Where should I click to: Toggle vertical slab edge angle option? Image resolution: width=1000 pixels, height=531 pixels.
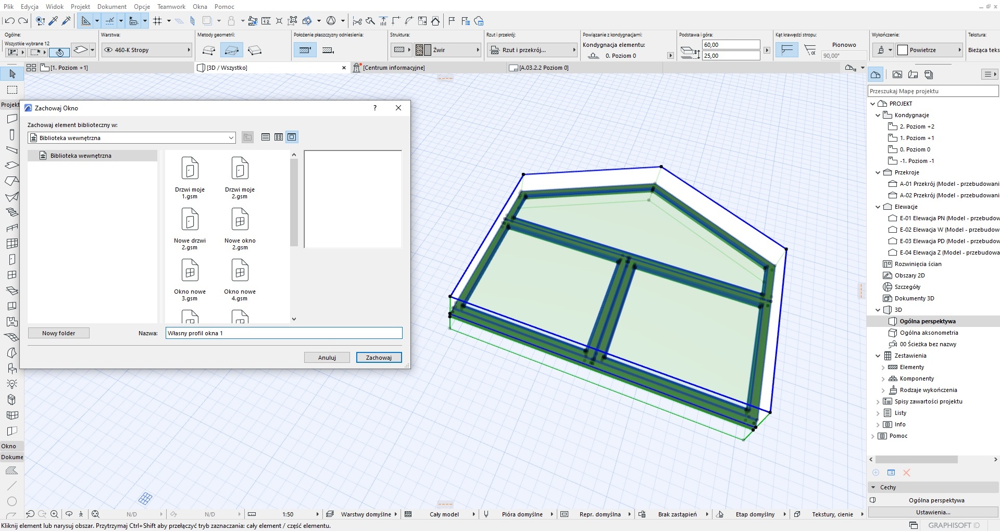pyautogui.click(x=787, y=50)
